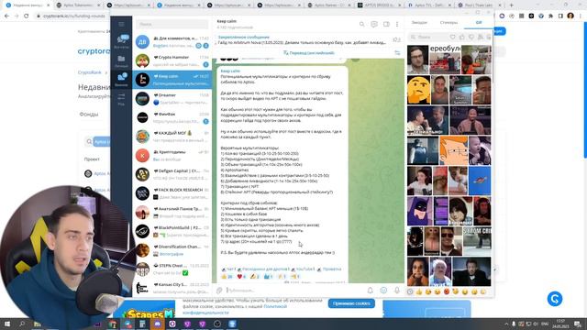This screenshot has width=587, height=330.
Task: Click the Keep calm channel title in header
Action: 227,21
